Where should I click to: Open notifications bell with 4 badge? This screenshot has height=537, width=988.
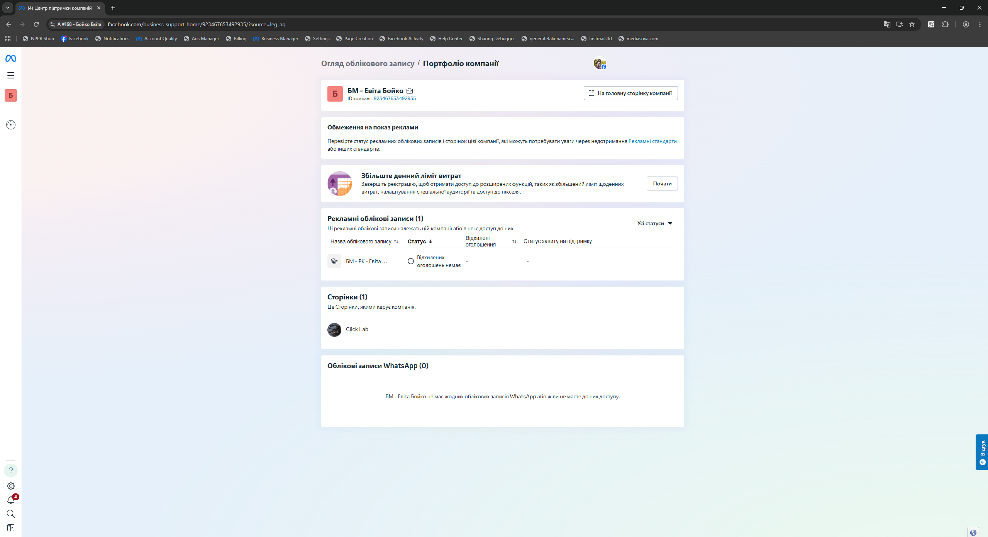tap(11, 500)
